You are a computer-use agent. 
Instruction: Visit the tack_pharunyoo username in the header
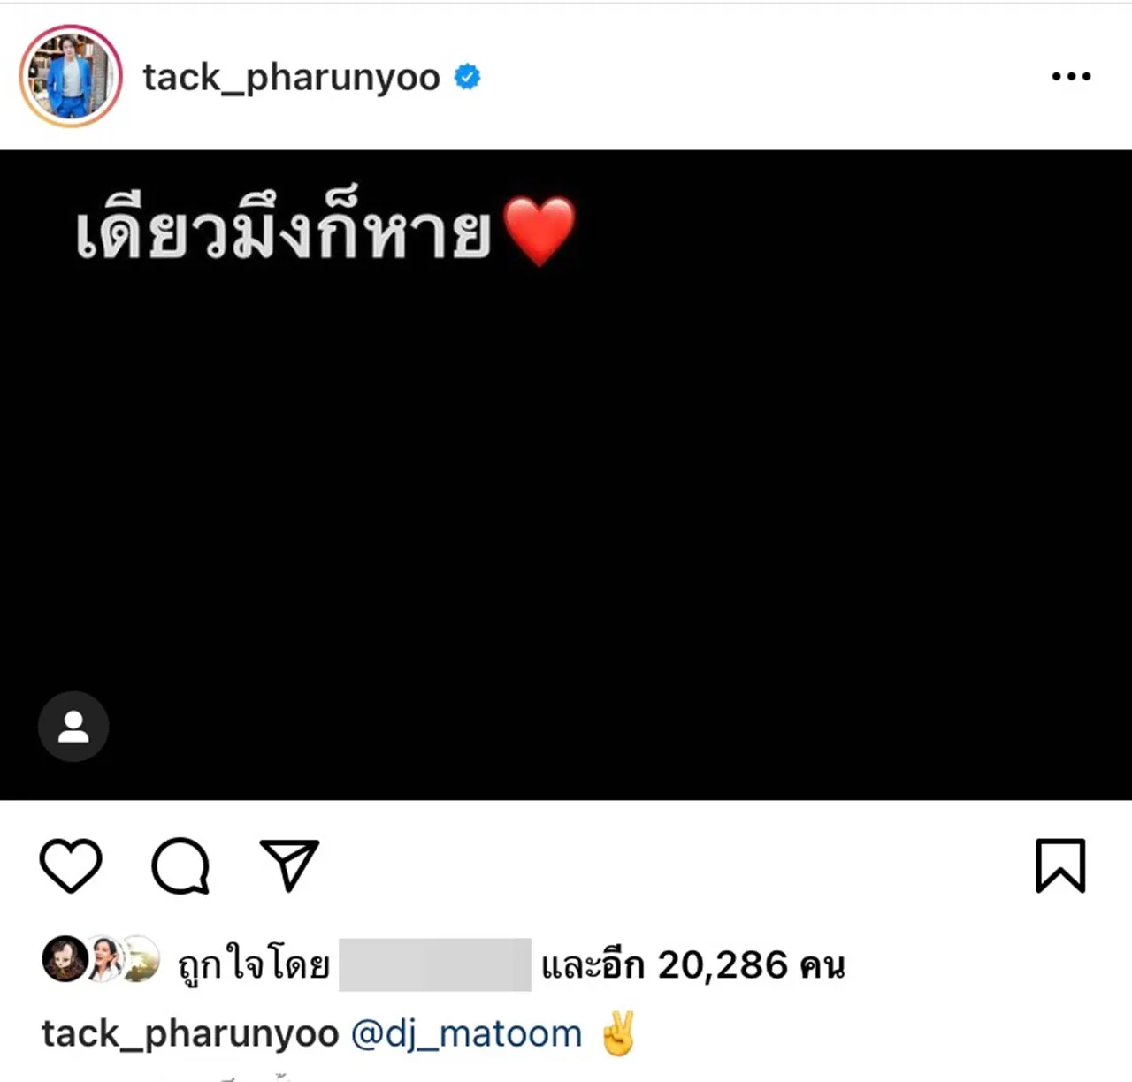292,78
